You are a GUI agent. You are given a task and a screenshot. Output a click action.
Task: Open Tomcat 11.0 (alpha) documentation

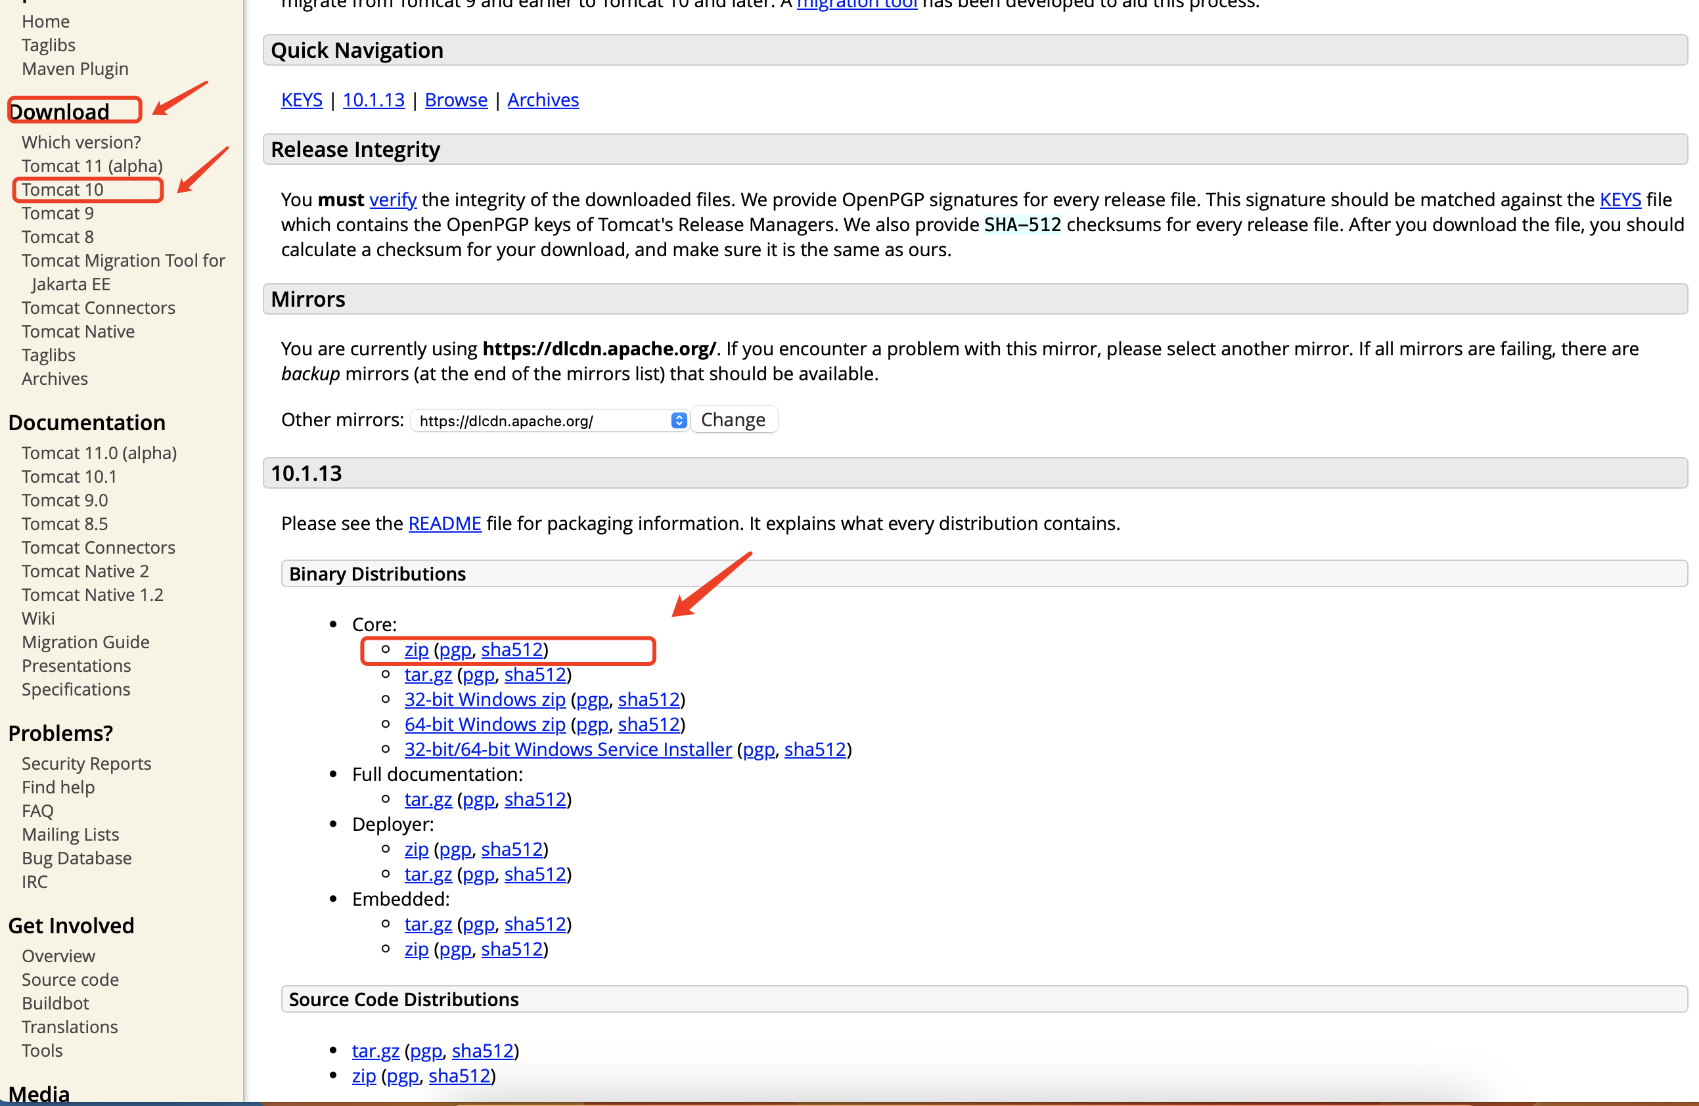99,453
